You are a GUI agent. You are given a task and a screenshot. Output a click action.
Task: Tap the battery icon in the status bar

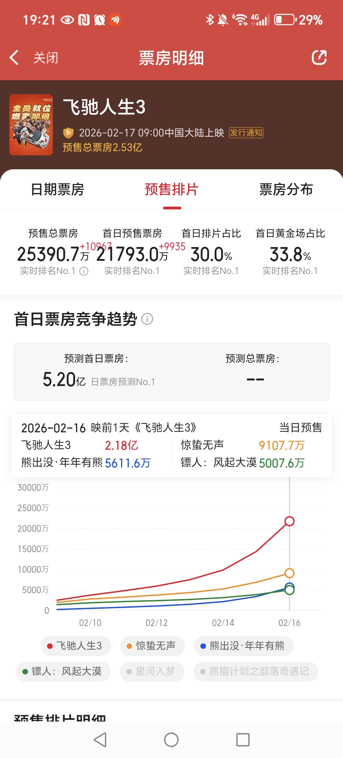click(x=285, y=20)
